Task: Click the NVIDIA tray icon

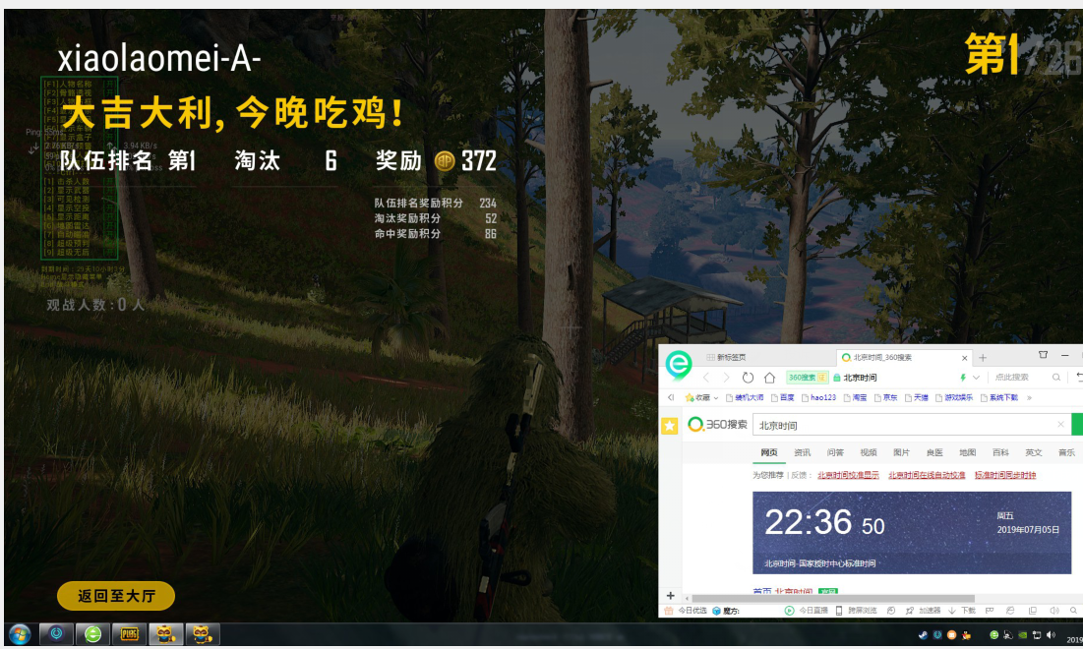Action: (1022, 635)
